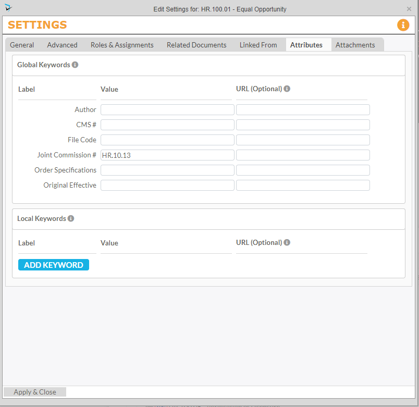Open the Advanced tab
Viewport: 419px width, 407px height.
[62, 45]
